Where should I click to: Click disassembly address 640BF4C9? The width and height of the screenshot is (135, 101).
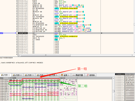(x=23, y=25)
